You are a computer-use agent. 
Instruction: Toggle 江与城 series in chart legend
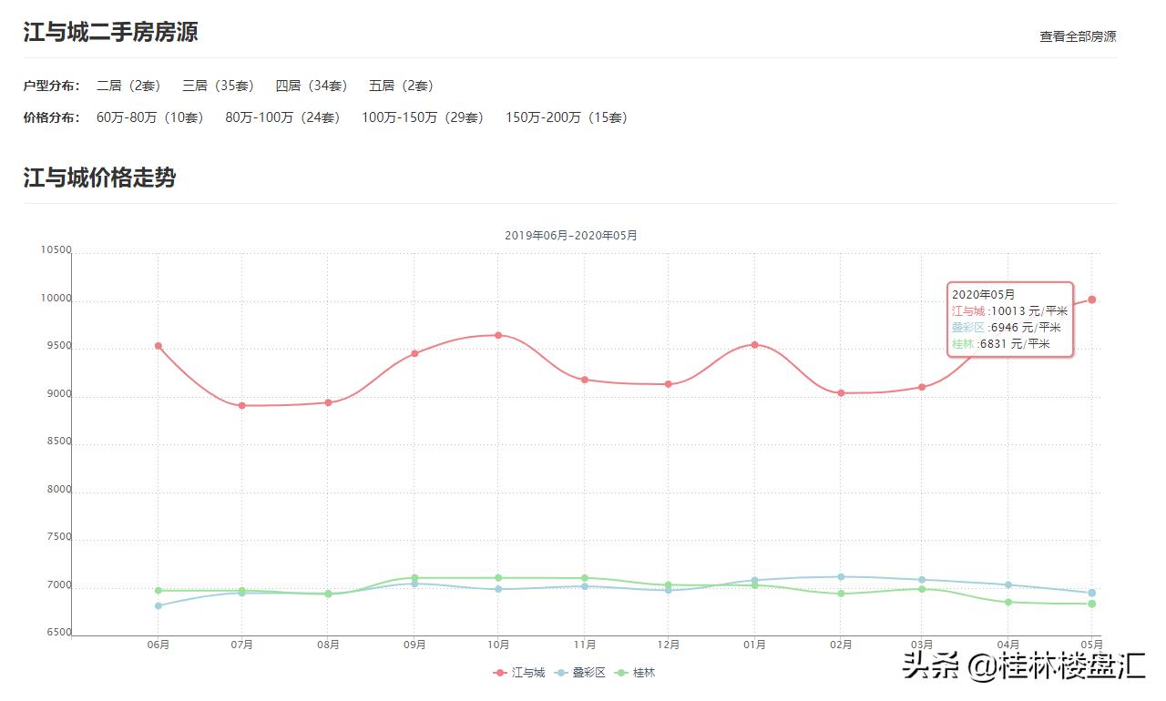pyautogui.click(x=519, y=673)
